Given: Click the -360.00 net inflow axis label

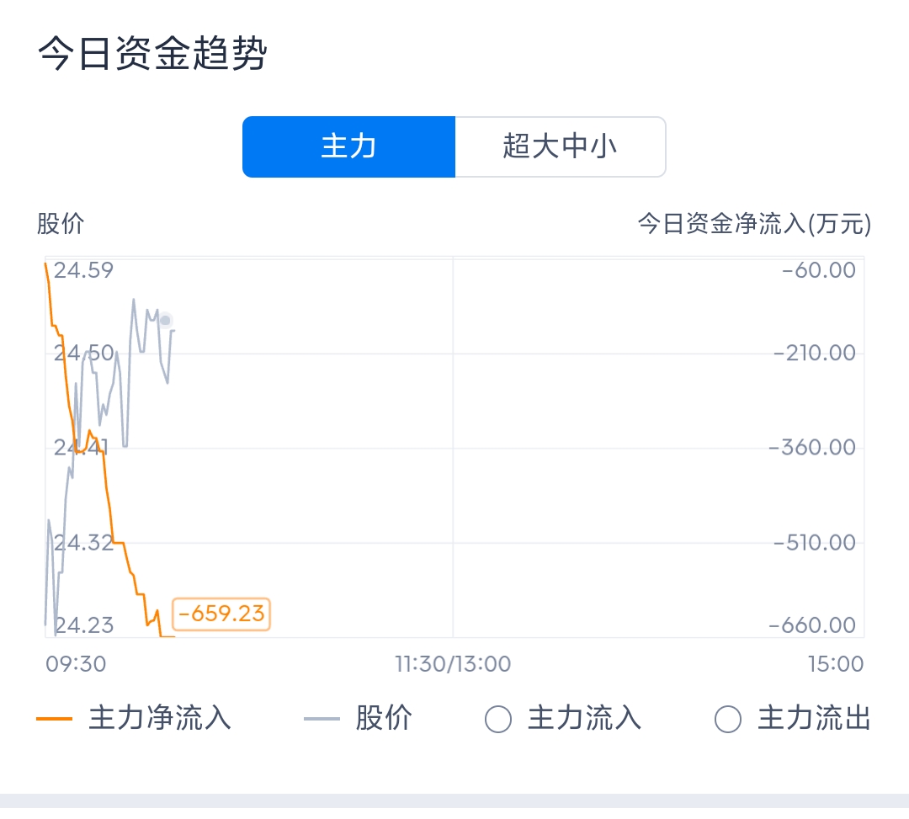Looking at the screenshot, I should (x=812, y=448).
